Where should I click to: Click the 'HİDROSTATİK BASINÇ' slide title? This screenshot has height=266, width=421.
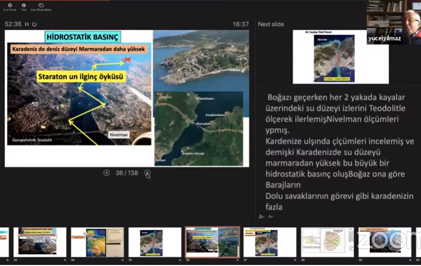(82, 37)
